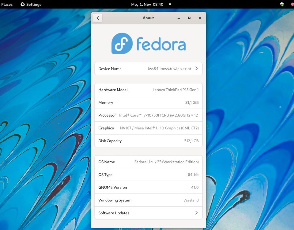Viewport: 294px width, 230px height.
Task: Maximize the About window
Action: point(189,18)
